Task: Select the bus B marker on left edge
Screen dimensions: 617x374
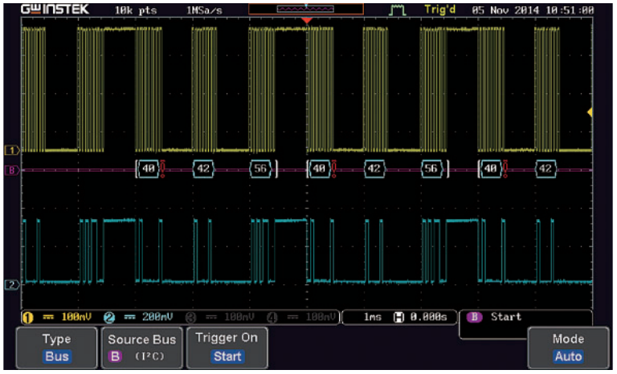Action: tap(12, 170)
